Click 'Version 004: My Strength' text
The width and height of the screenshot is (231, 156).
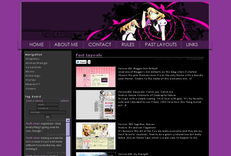(133, 154)
